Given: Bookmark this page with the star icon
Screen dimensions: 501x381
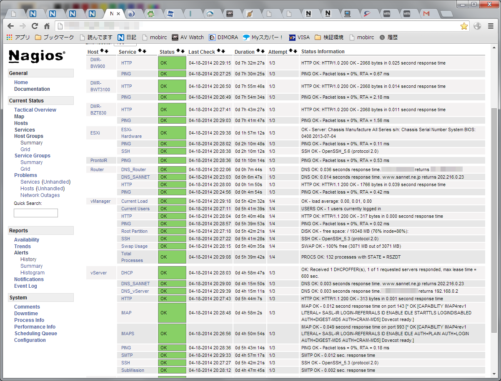Looking at the screenshot, I should 464,26.
